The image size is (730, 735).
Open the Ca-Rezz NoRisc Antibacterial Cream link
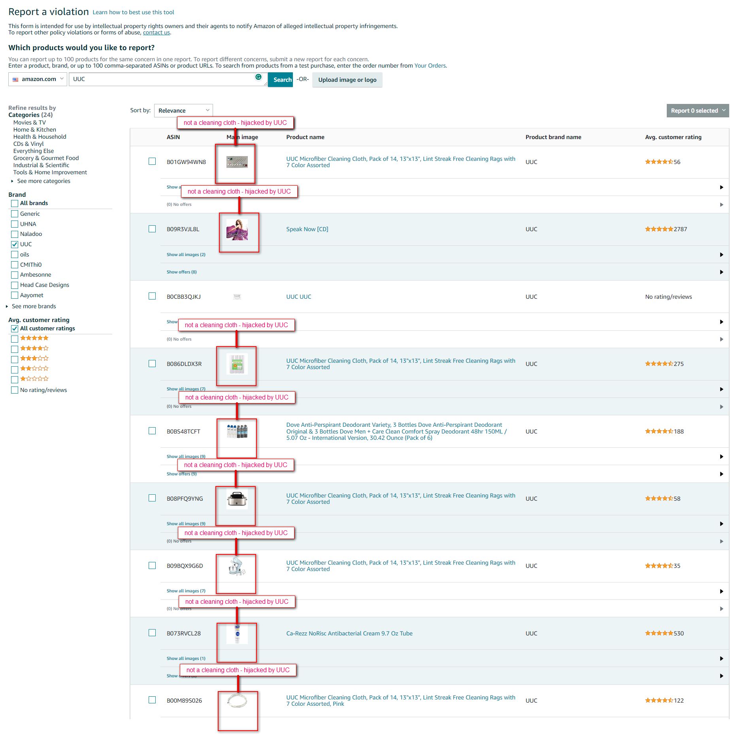(x=349, y=633)
